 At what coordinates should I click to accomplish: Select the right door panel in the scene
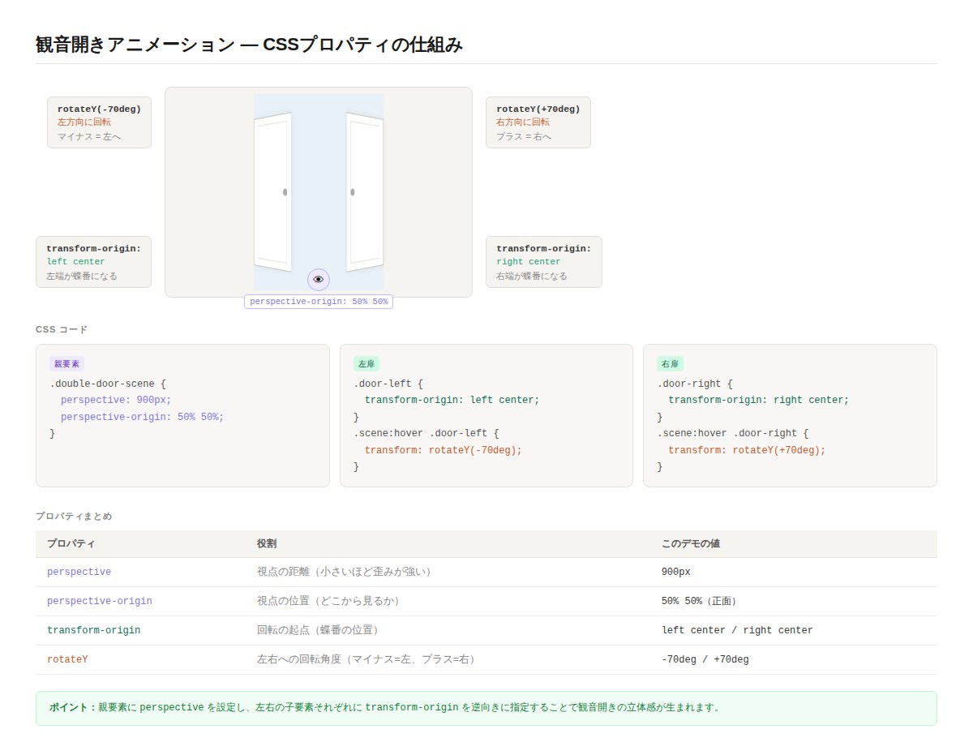tap(365, 192)
